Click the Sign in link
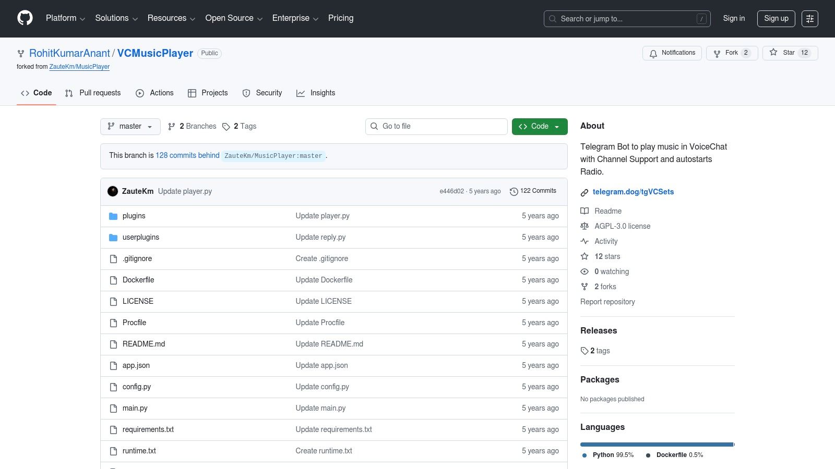The height and width of the screenshot is (469, 835). [734, 18]
